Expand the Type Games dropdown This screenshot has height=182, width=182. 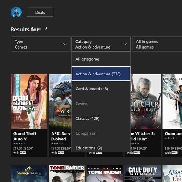(x=40, y=44)
